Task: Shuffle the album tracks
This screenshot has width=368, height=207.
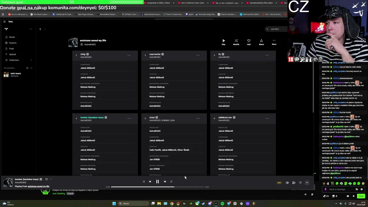Action: tap(236, 42)
